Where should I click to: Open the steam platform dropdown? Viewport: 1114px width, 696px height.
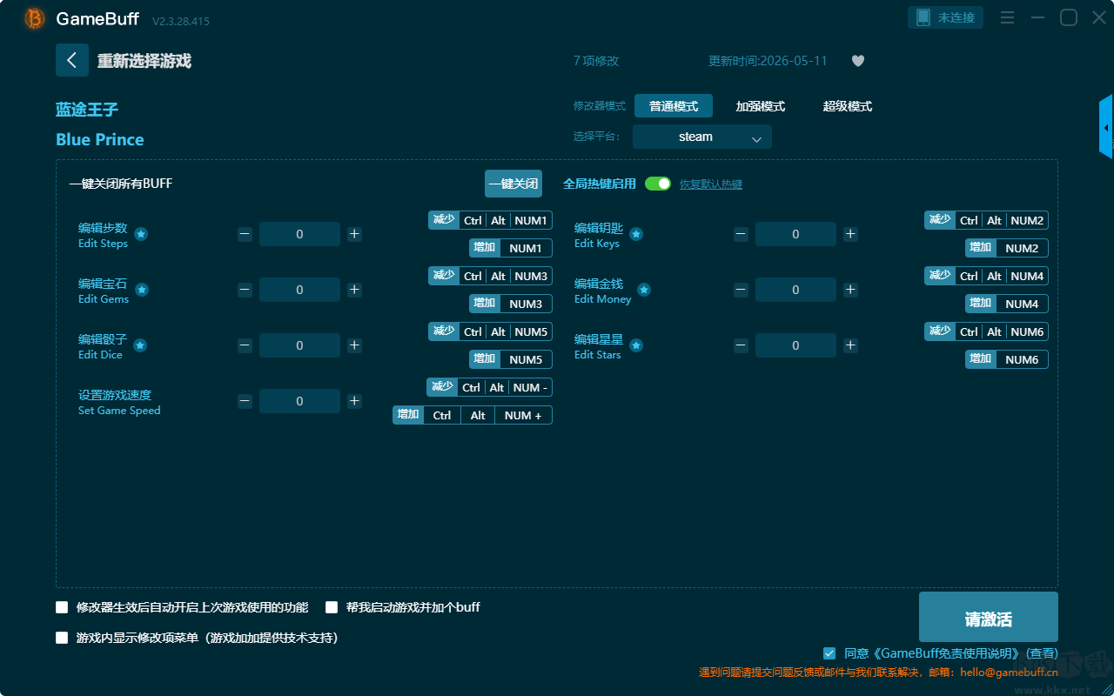click(x=702, y=137)
